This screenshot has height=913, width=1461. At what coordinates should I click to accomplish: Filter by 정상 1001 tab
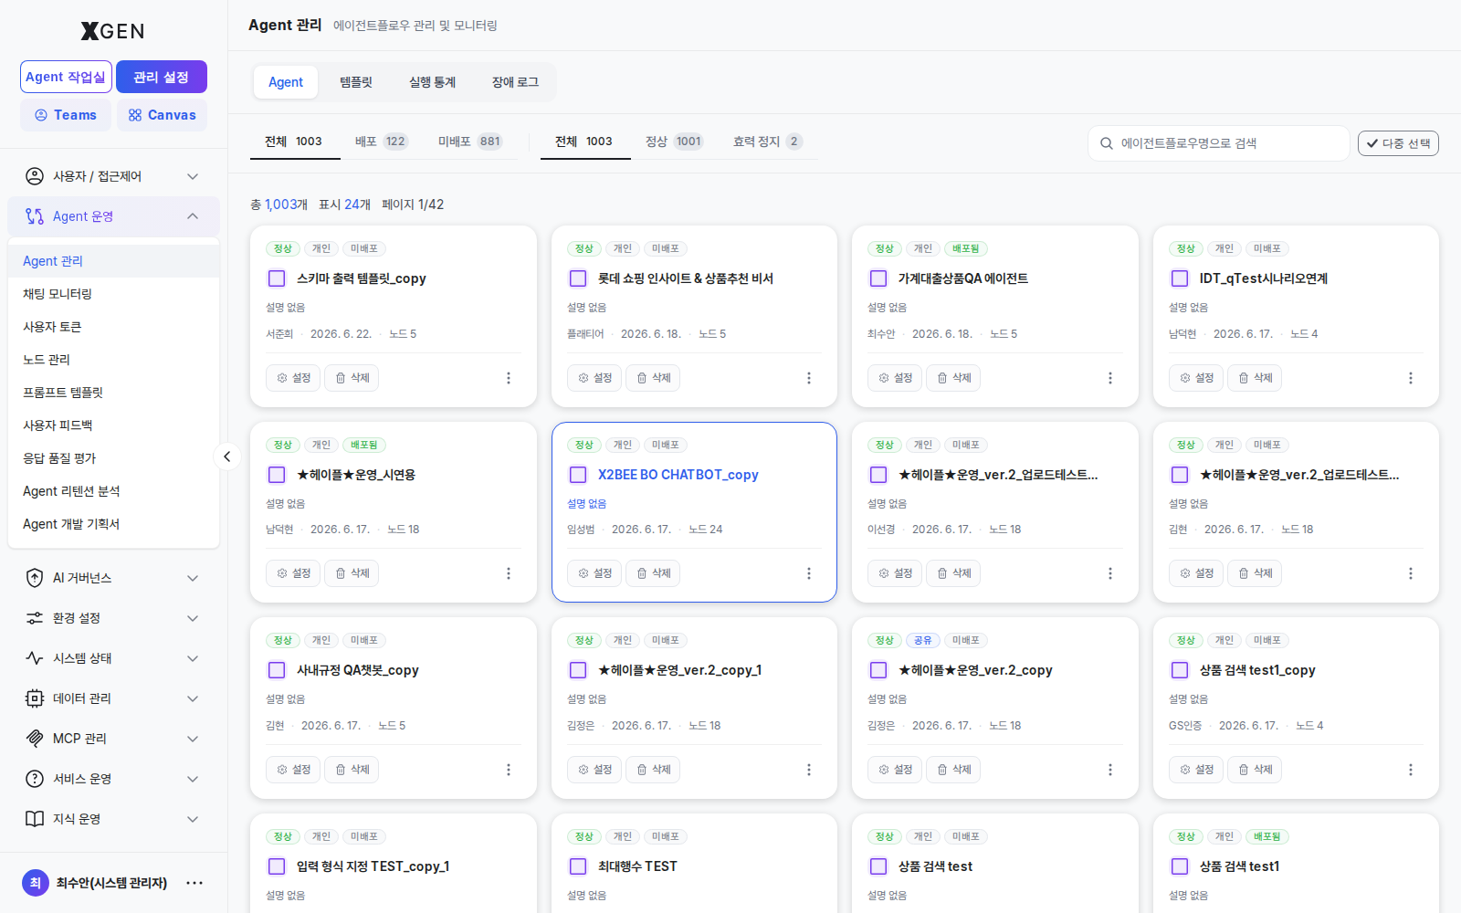pos(674,142)
